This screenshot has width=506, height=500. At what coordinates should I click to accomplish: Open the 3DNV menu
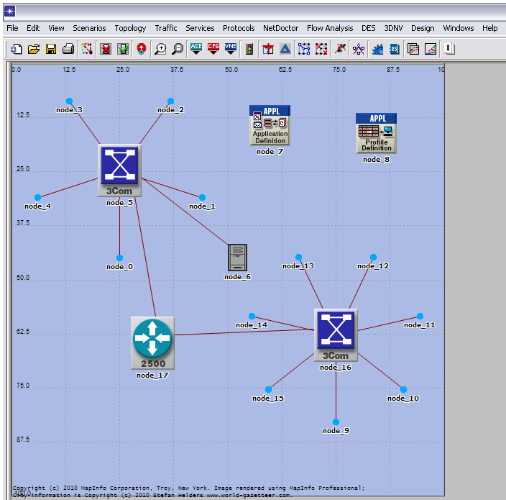[393, 28]
